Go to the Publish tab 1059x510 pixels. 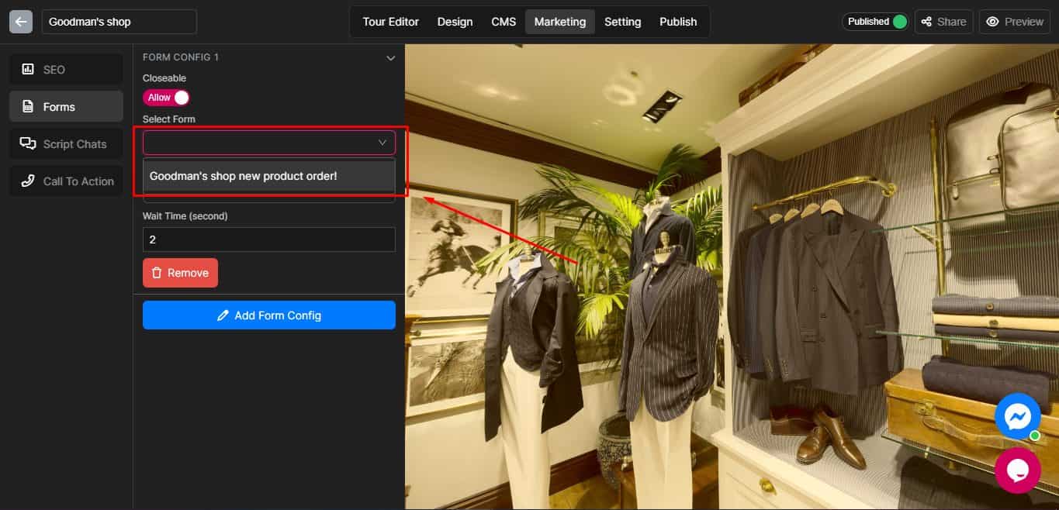pos(678,22)
